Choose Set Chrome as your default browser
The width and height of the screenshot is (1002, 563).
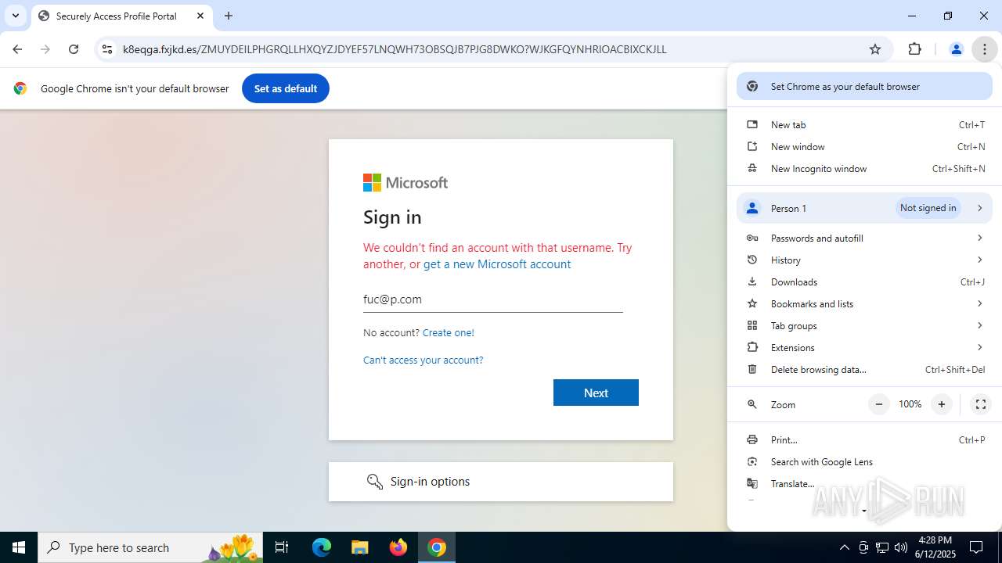864,87
